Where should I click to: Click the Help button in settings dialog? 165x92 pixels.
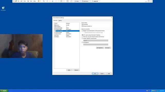click(x=109, y=74)
